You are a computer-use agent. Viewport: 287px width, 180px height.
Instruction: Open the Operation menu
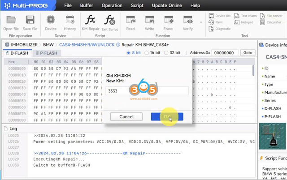coord(112,5)
